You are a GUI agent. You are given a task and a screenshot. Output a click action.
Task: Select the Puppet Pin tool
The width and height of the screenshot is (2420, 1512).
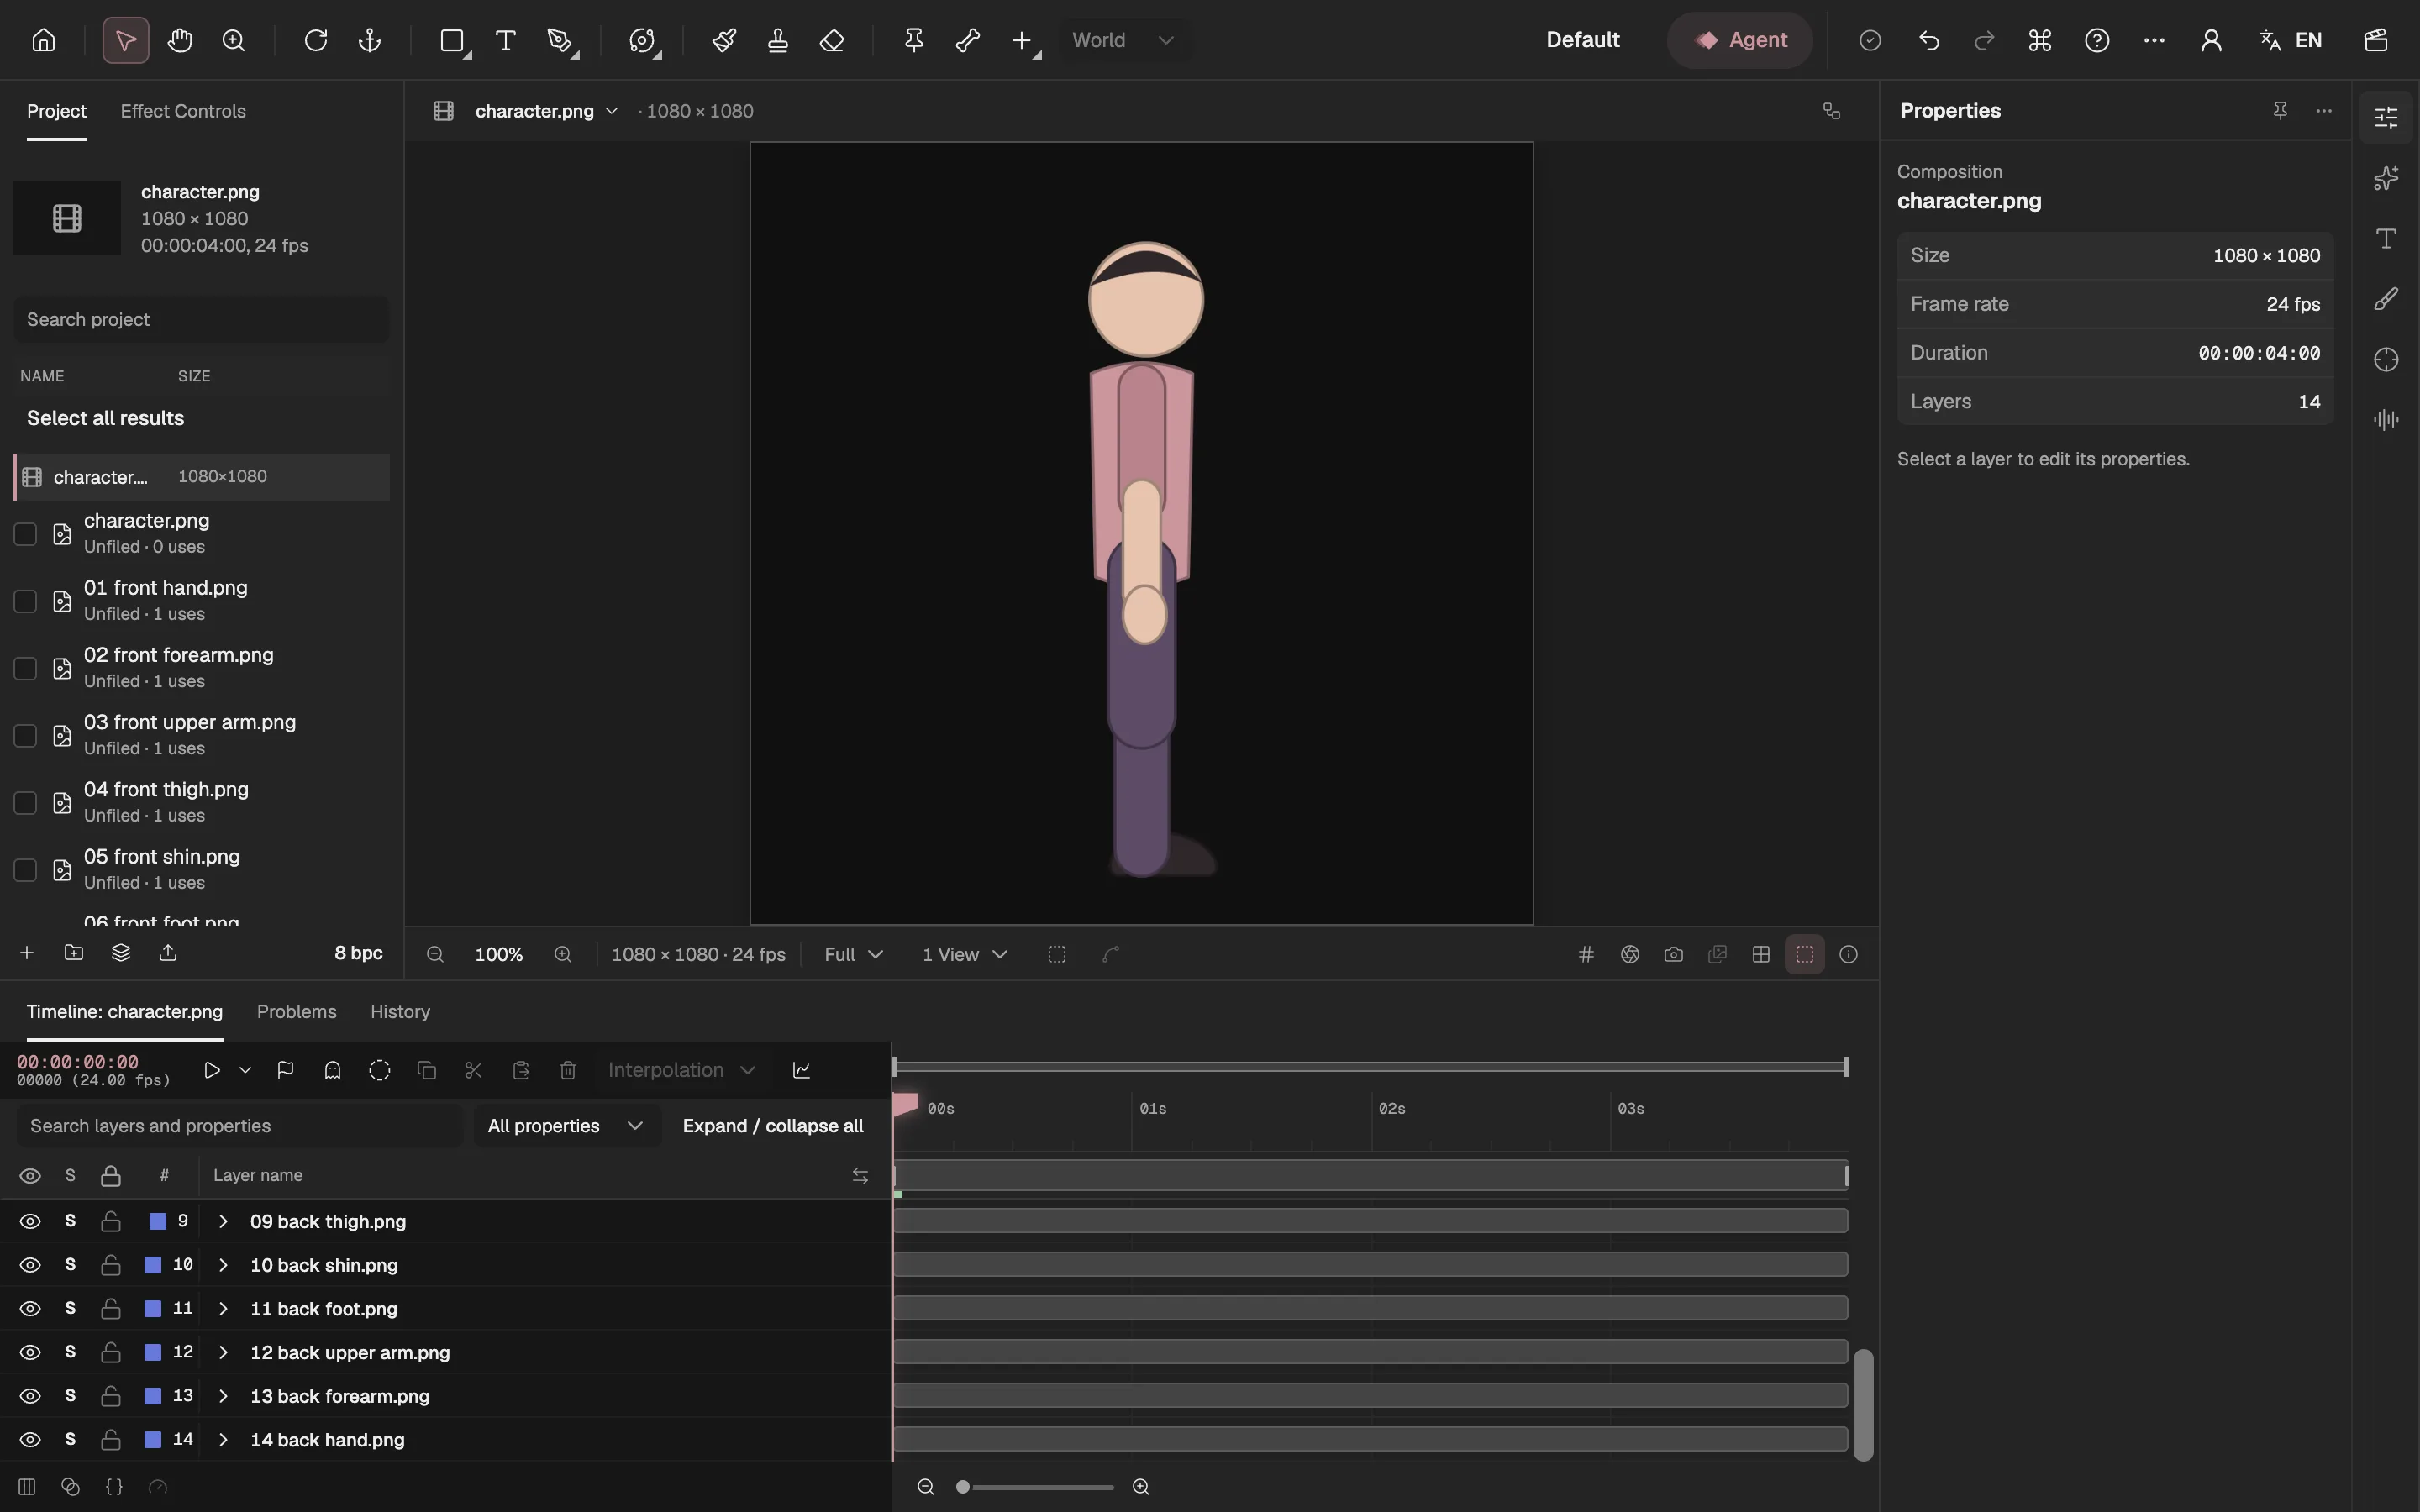914,40
